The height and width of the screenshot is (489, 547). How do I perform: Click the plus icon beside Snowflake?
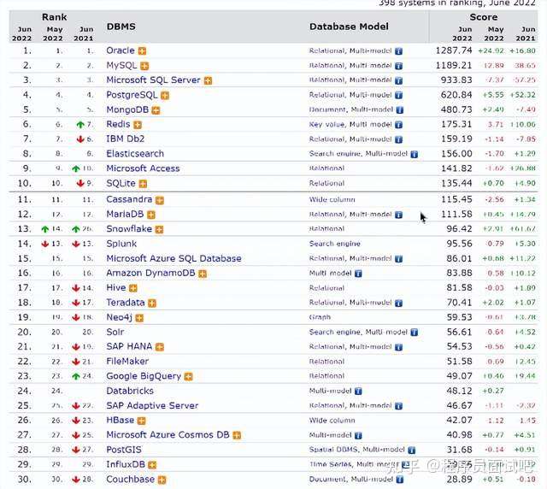pos(159,229)
